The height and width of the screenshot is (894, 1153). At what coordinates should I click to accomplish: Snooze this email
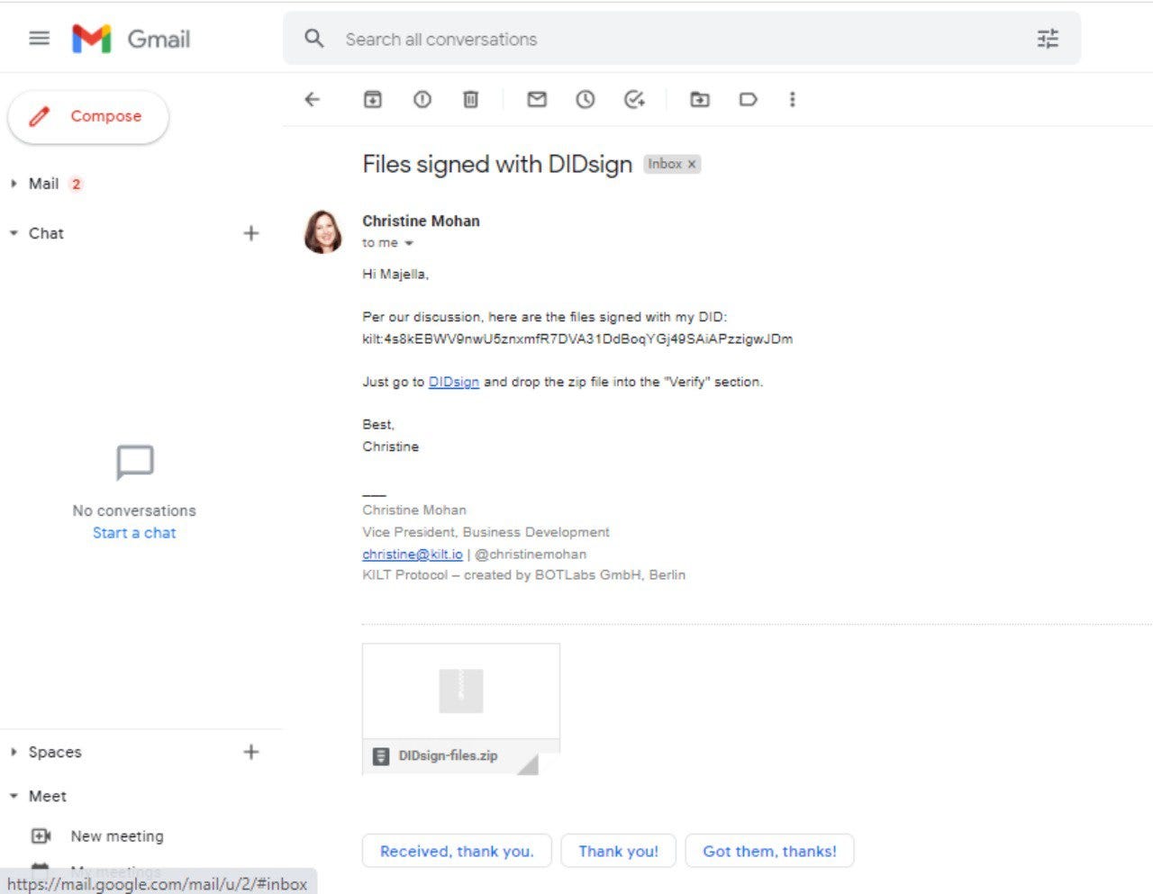click(586, 99)
